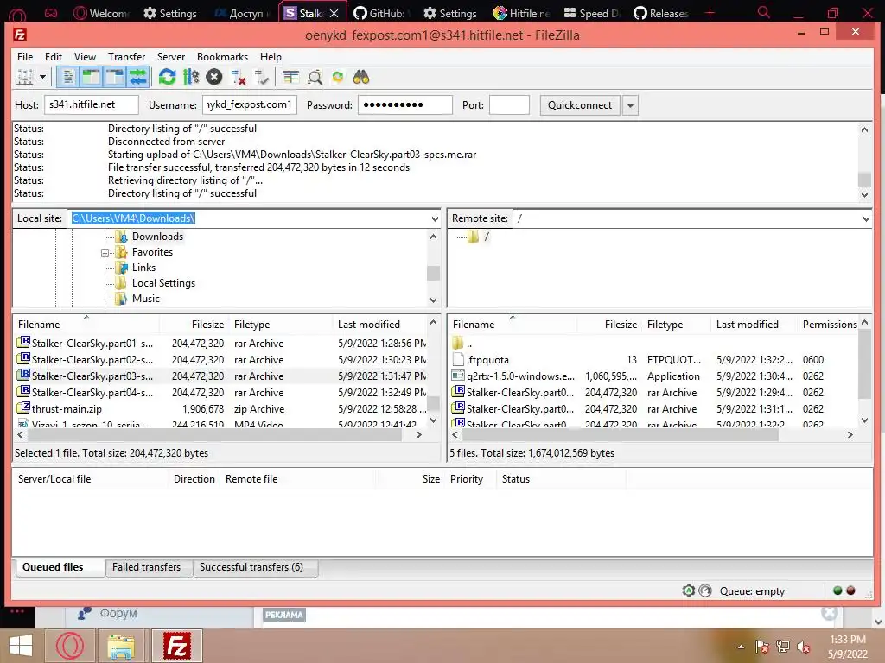Open the Quickconnect history dropdown
This screenshot has height=663, width=885.
[630, 104]
